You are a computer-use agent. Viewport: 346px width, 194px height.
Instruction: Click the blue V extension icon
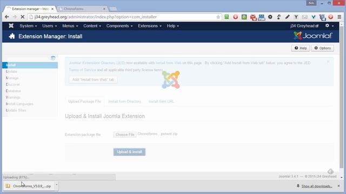314,17
